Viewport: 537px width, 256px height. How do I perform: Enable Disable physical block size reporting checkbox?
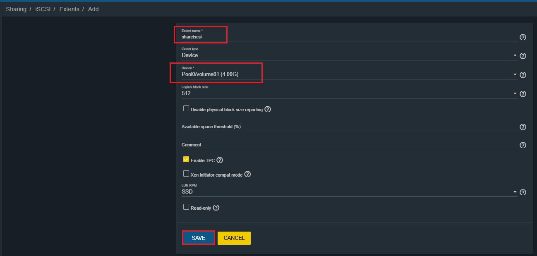(186, 109)
